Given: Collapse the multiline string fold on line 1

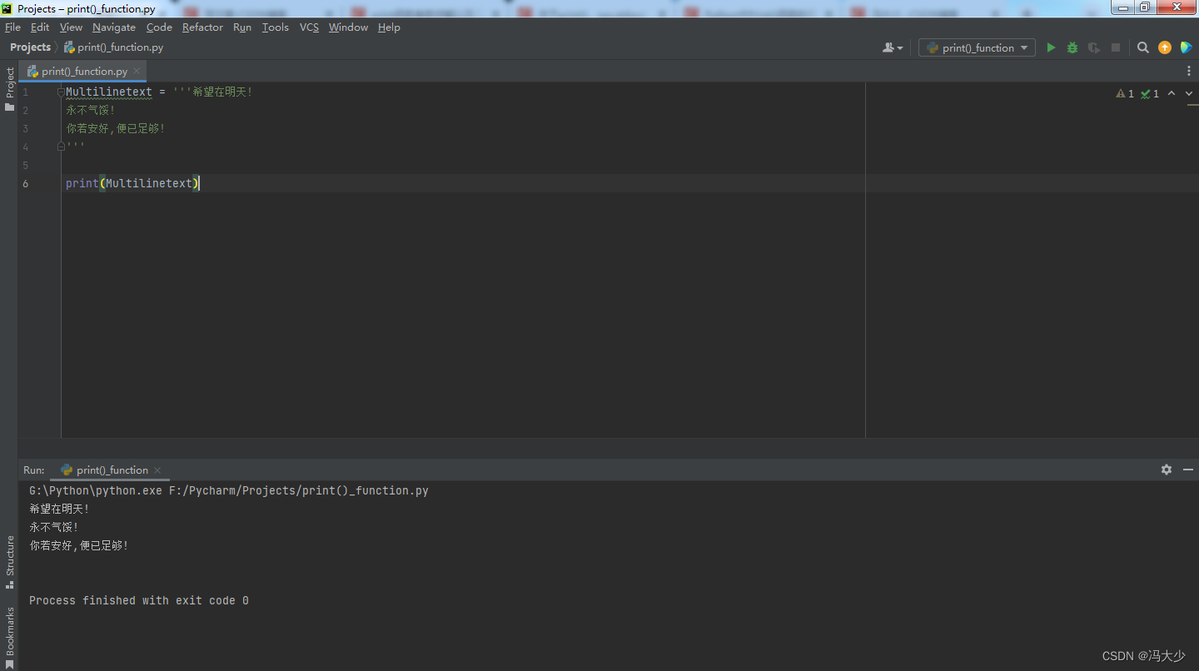Looking at the screenshot, I should 61,92.
